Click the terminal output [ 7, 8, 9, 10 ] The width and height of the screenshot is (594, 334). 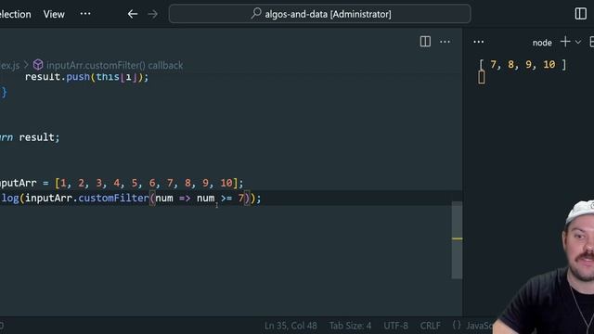pyautogui.click(x=523, y=65)
